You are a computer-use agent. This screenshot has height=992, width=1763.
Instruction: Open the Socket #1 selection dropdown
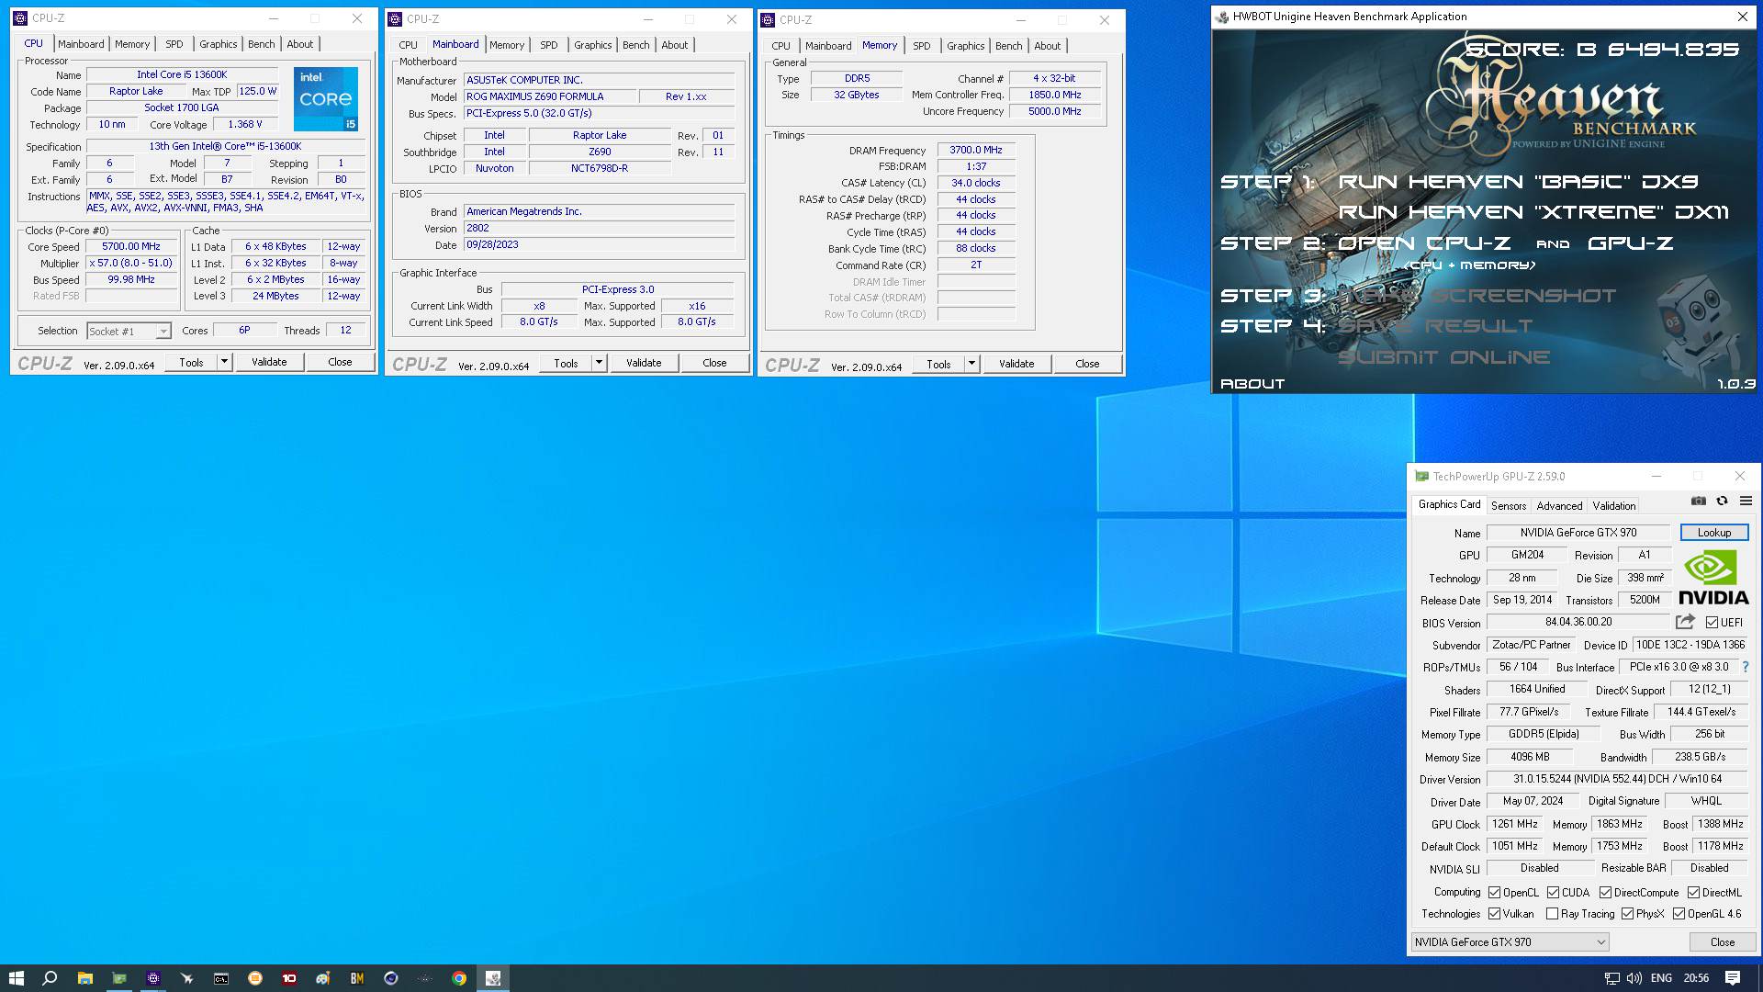click(129, 332)
